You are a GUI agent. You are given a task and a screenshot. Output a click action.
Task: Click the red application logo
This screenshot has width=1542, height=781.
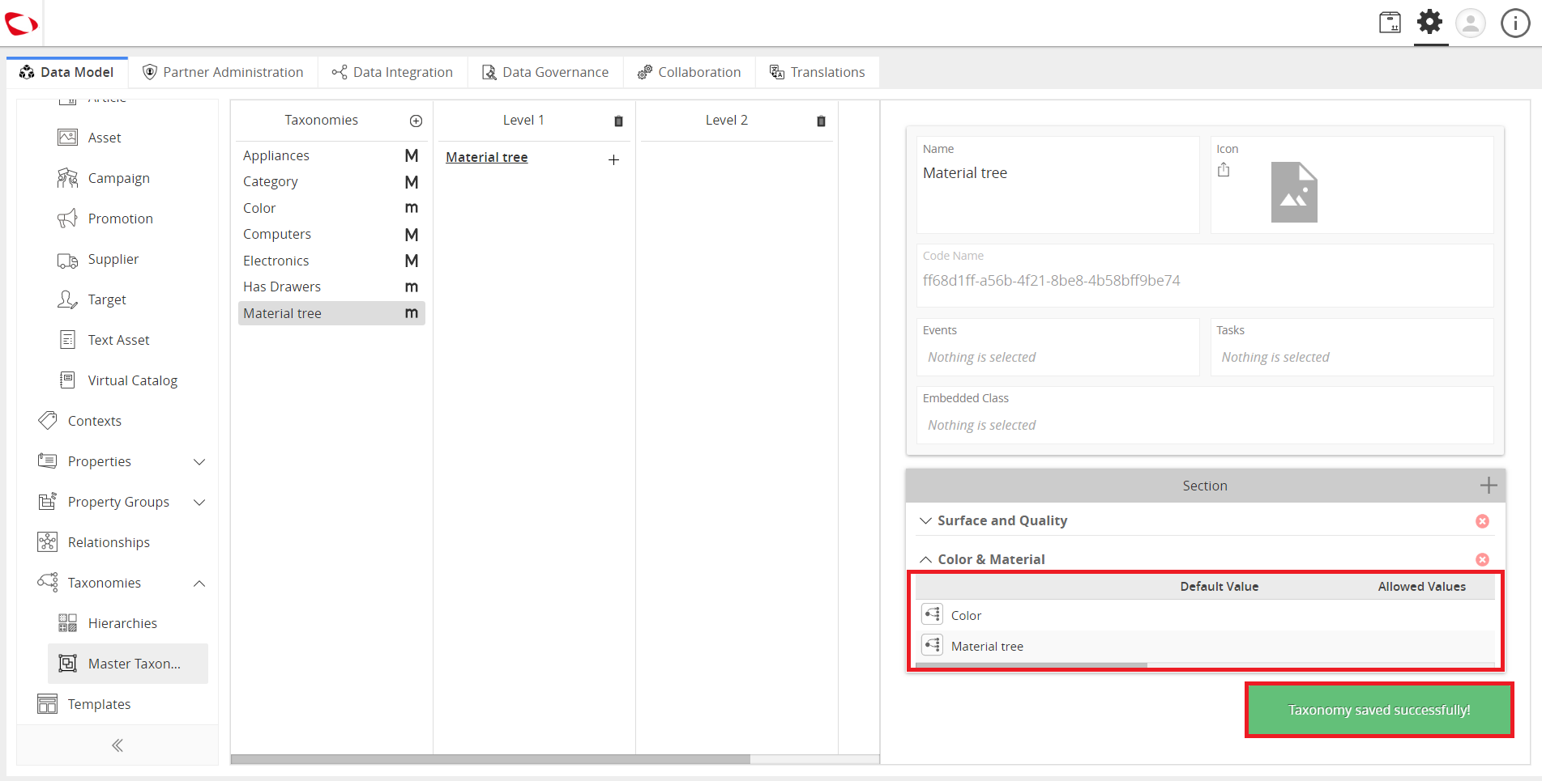[x=20, y=23]
